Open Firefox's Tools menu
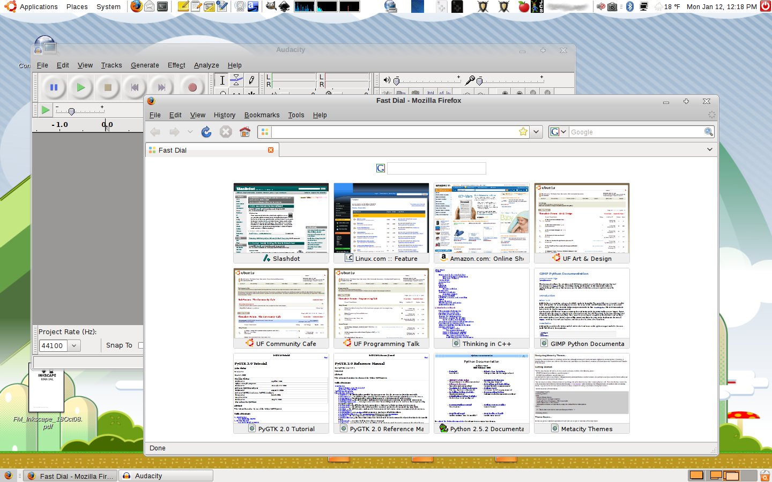The height and width of the screenshot is (482, 772). [x=296, y=115]
